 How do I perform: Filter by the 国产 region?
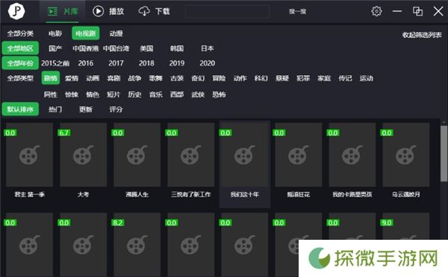pos(55,48)
